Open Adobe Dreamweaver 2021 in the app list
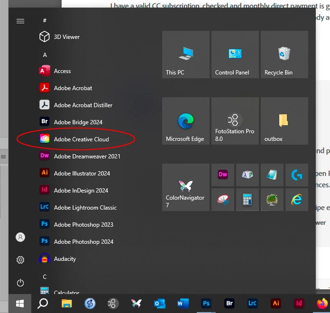This screenshot has width=330, height=313. pos(80,156)
